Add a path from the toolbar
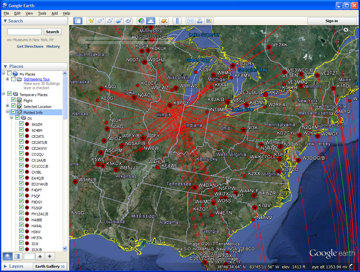 coord(110,21)
